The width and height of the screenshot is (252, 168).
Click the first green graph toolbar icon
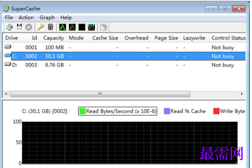click(x=62, y=27)
